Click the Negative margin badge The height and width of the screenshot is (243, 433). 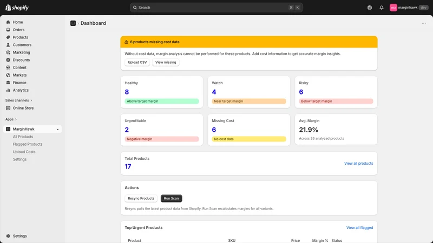(x=161, y=139)
